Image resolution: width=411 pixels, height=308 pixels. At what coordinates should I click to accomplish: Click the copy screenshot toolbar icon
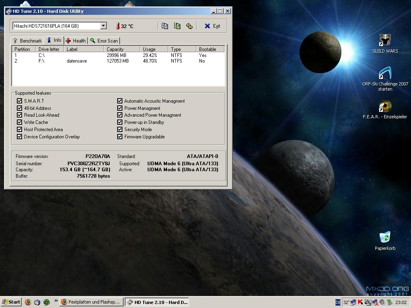pos(177,26)
